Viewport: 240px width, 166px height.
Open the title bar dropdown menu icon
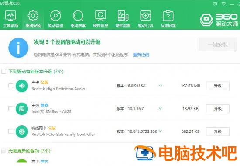tap(223, 4)
